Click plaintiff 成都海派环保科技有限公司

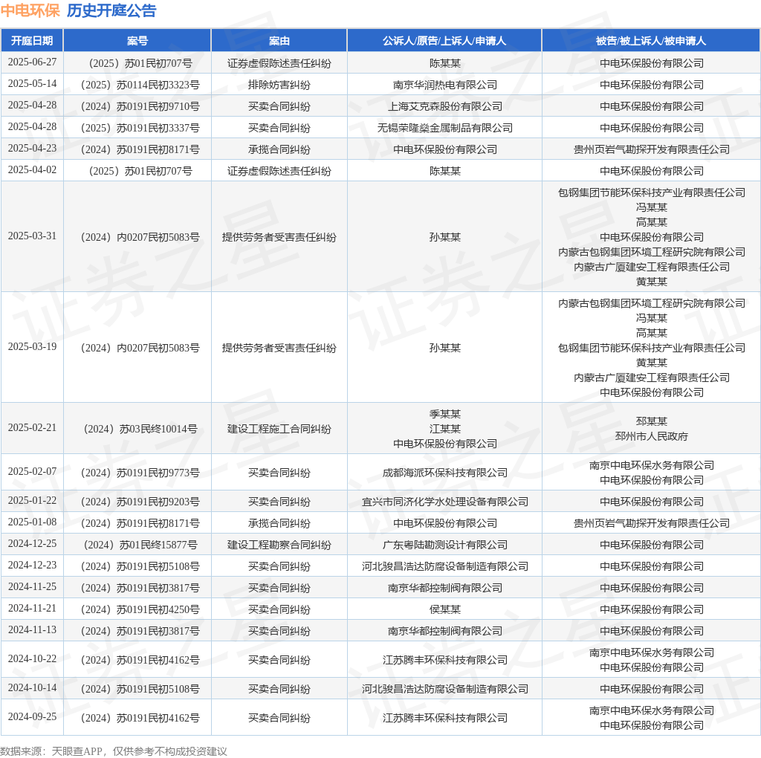tap(445, 473)
